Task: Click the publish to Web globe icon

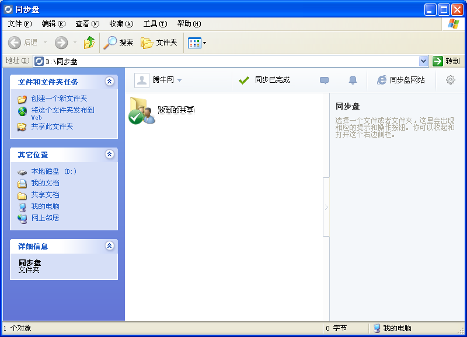Action: (22, 111)
